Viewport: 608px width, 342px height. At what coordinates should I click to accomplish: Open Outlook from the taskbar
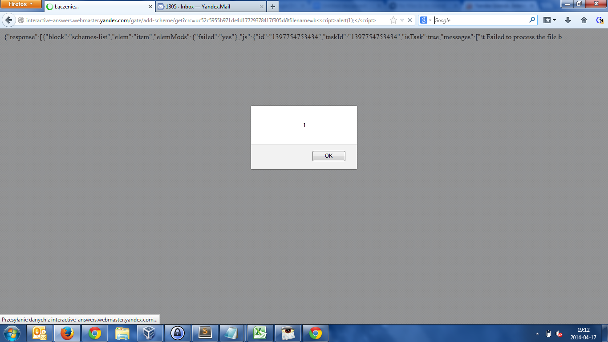click(x=40, y=333)
